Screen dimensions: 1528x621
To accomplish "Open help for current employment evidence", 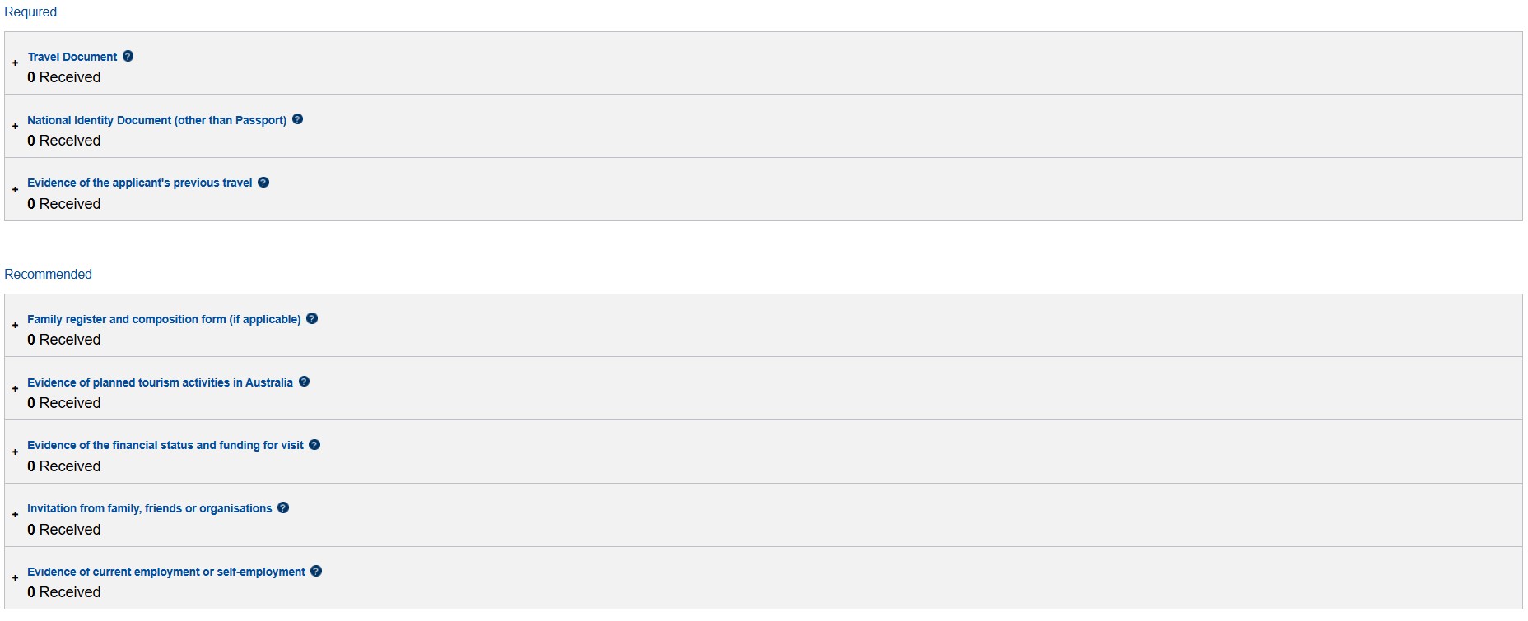I will pos(316,571).
